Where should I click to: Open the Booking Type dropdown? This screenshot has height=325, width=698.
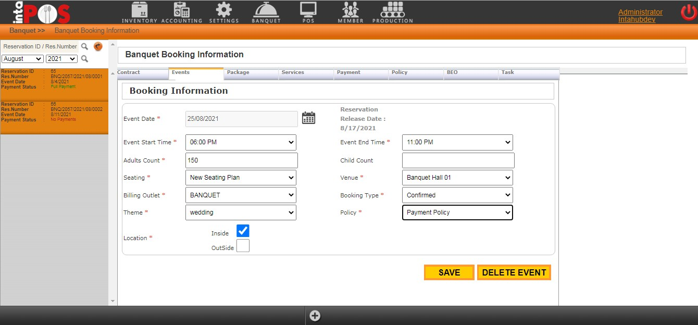tap(457, 195)
